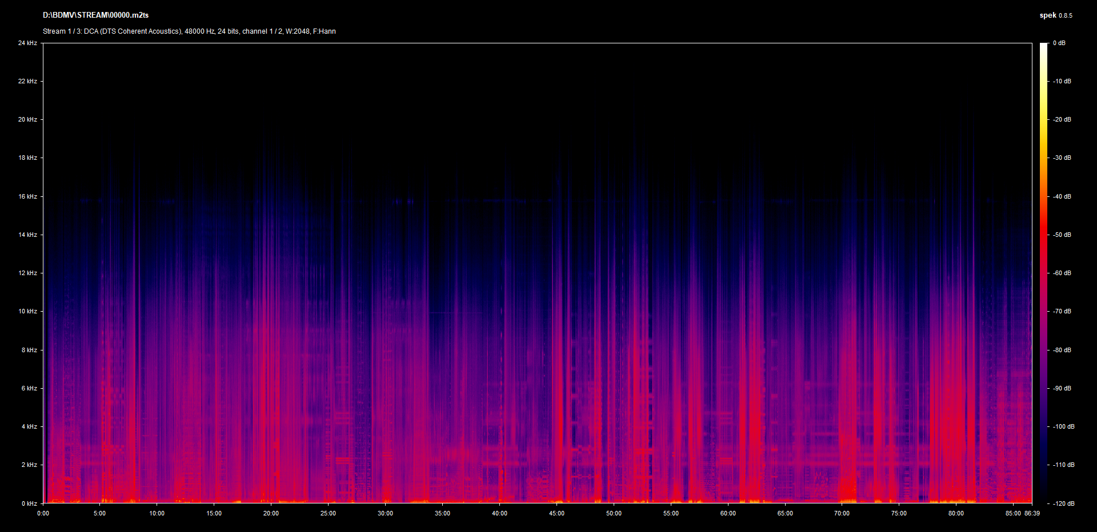The width and height of the screenshot is (1097, 532).
Task: Click the 60:00 time axis marker
Action: 728,514
